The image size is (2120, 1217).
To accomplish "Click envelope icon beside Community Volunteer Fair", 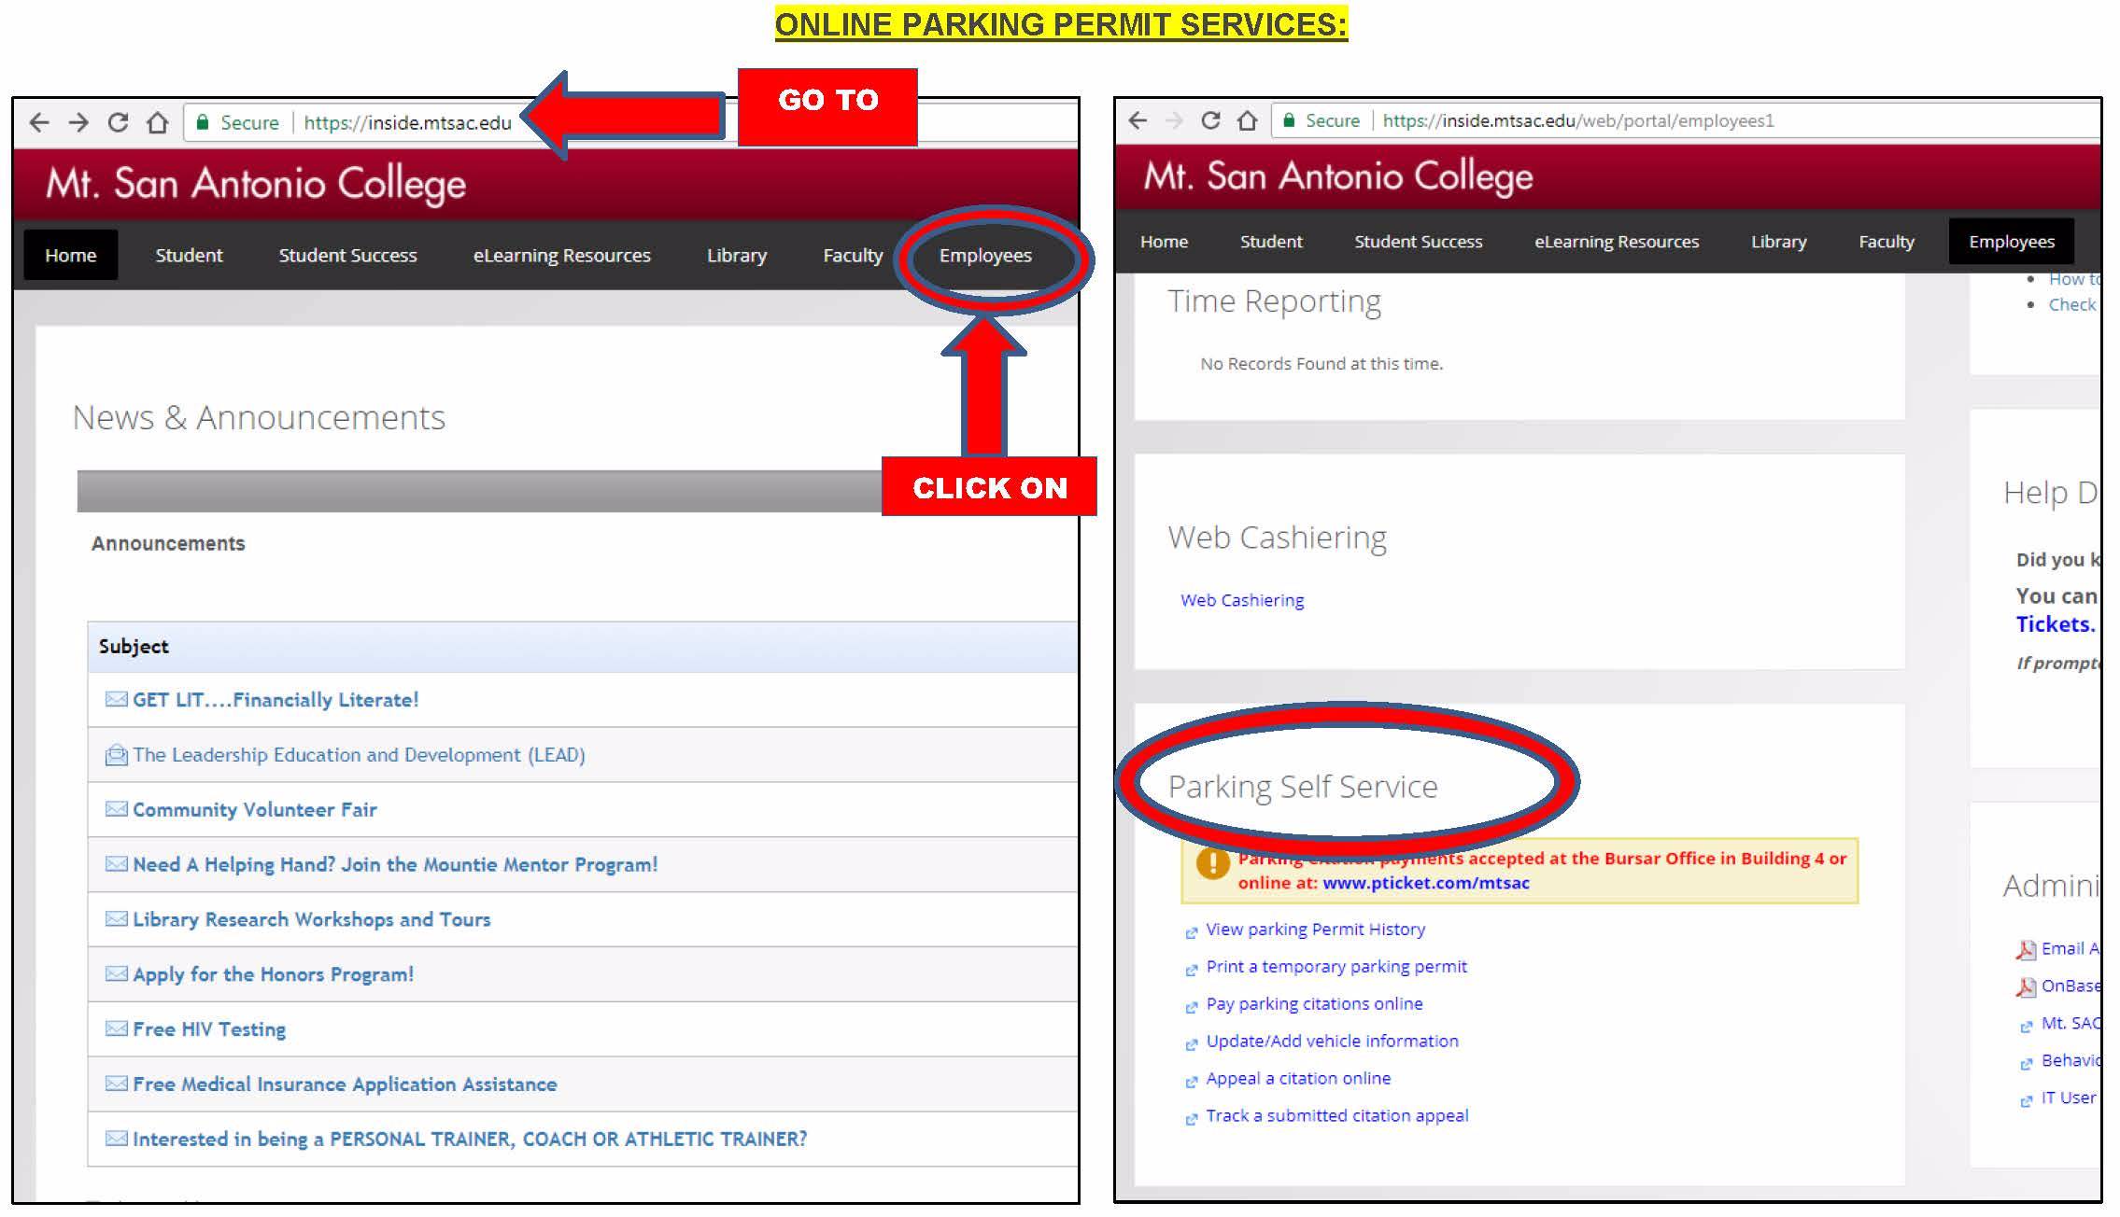I will coord(116,808).
